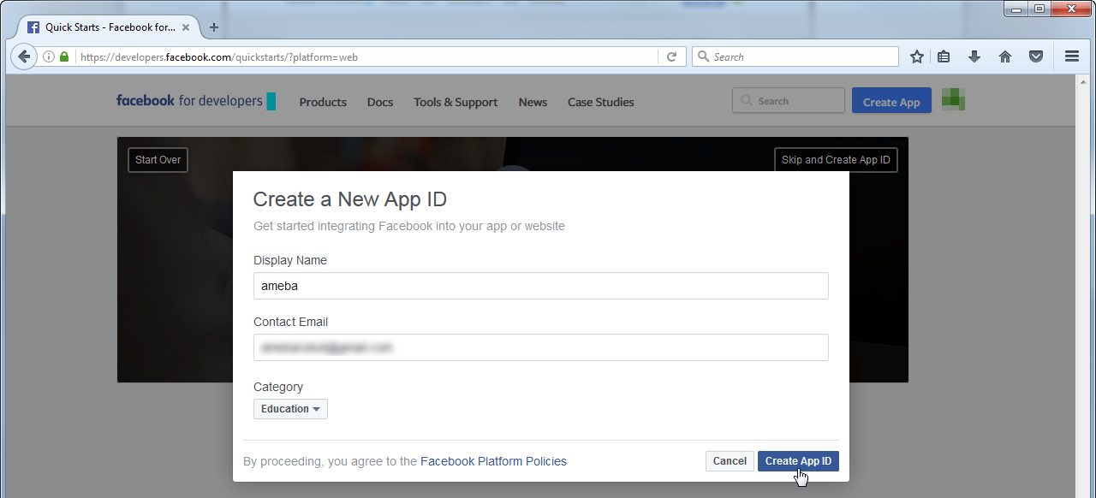Click the green secure padlock icon
This screenshot has height=498, width=1096.
(x=64, y=57)
